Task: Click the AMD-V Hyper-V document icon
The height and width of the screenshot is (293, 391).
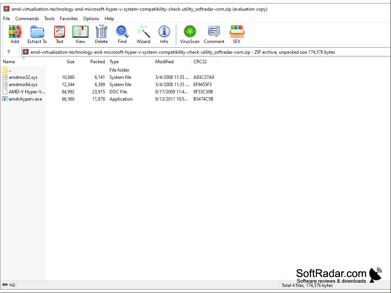Action: pyautogui.click(x=5, y=92)
